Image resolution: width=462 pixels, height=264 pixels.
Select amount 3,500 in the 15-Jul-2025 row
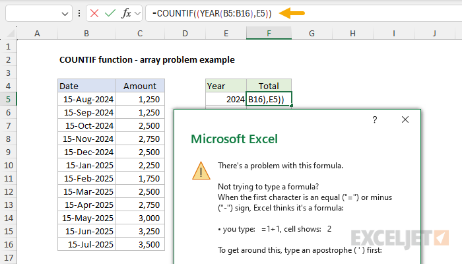[x=140, y=245]
